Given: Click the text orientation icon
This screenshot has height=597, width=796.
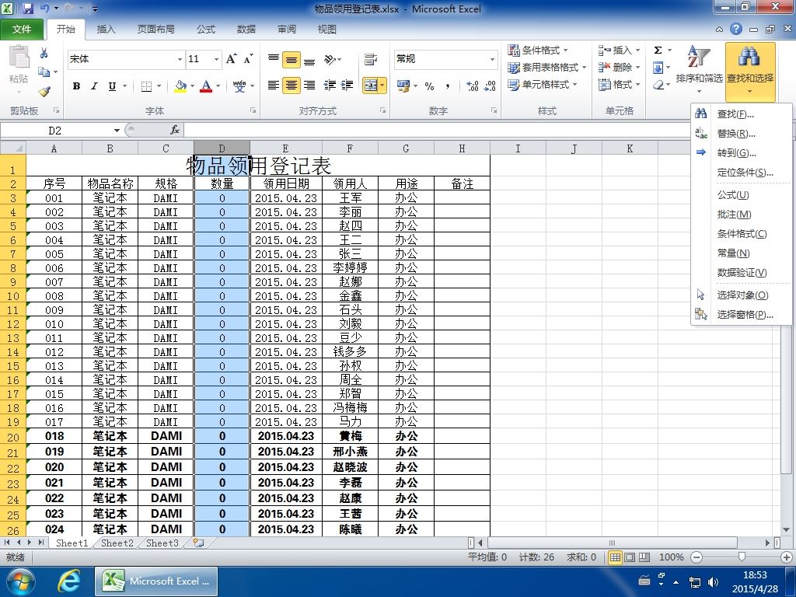Looking at the screenshot, I should [x=330, y=59].
